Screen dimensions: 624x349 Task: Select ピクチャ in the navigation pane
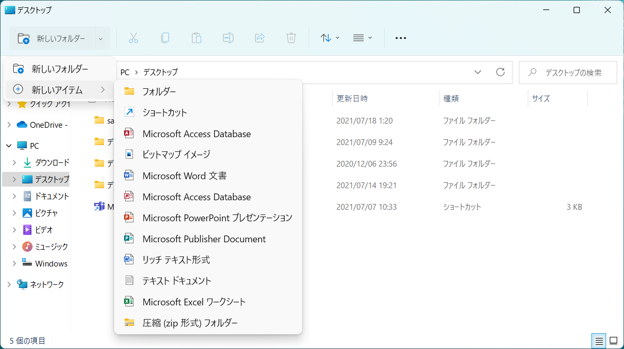pos(40,213)
